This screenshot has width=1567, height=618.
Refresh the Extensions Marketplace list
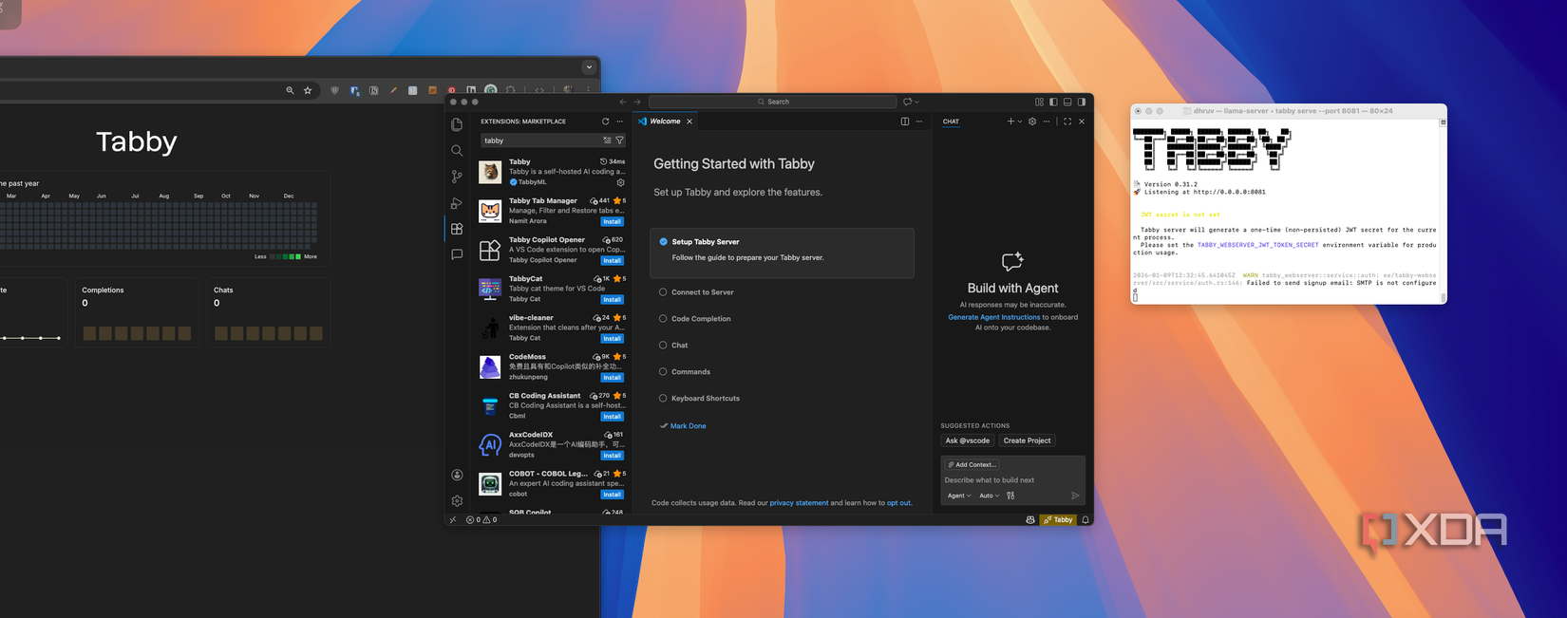coord(605,122)
